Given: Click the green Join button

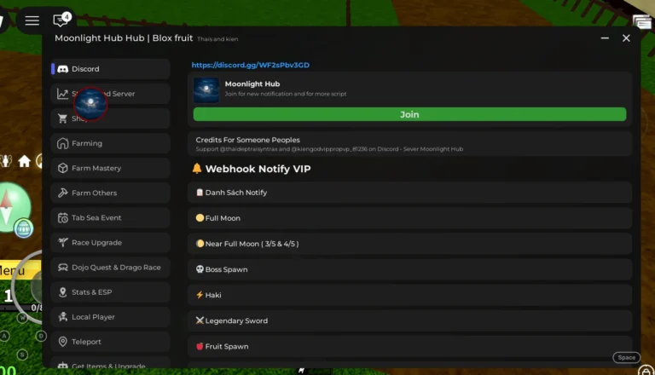Looking at the screenshot, I should (409, 114).
